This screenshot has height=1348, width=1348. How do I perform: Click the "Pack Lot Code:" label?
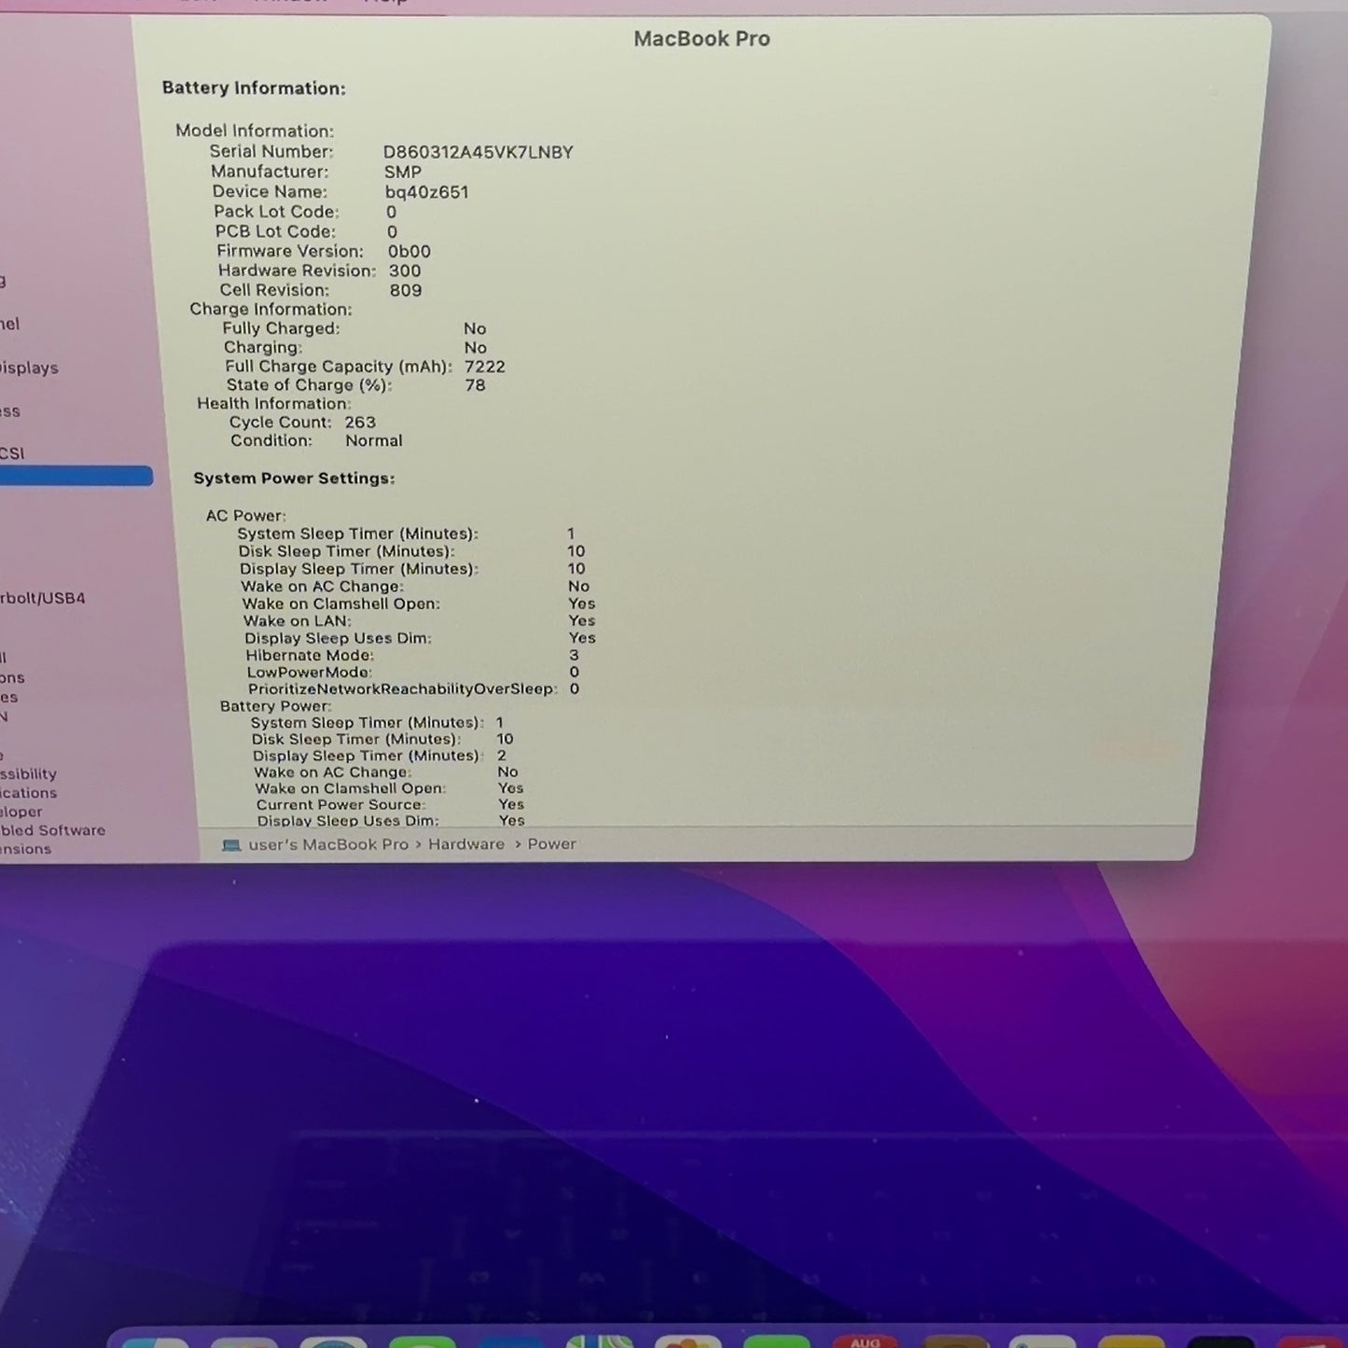[x=276, y=212]
